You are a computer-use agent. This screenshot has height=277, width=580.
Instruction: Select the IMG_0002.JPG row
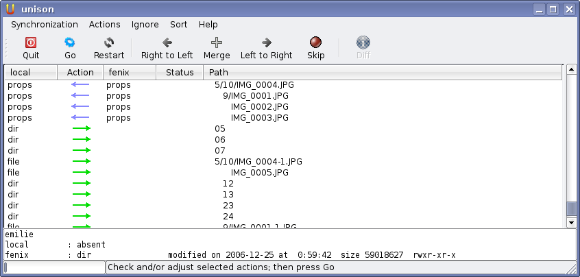283,107
